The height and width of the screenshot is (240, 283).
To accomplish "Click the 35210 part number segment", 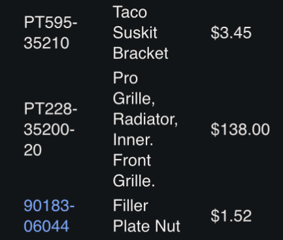I will point(46,43).
